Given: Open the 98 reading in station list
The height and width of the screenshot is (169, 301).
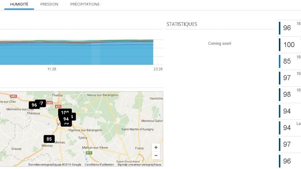Looking at the screenshot, I should click(x=287, y=94).
